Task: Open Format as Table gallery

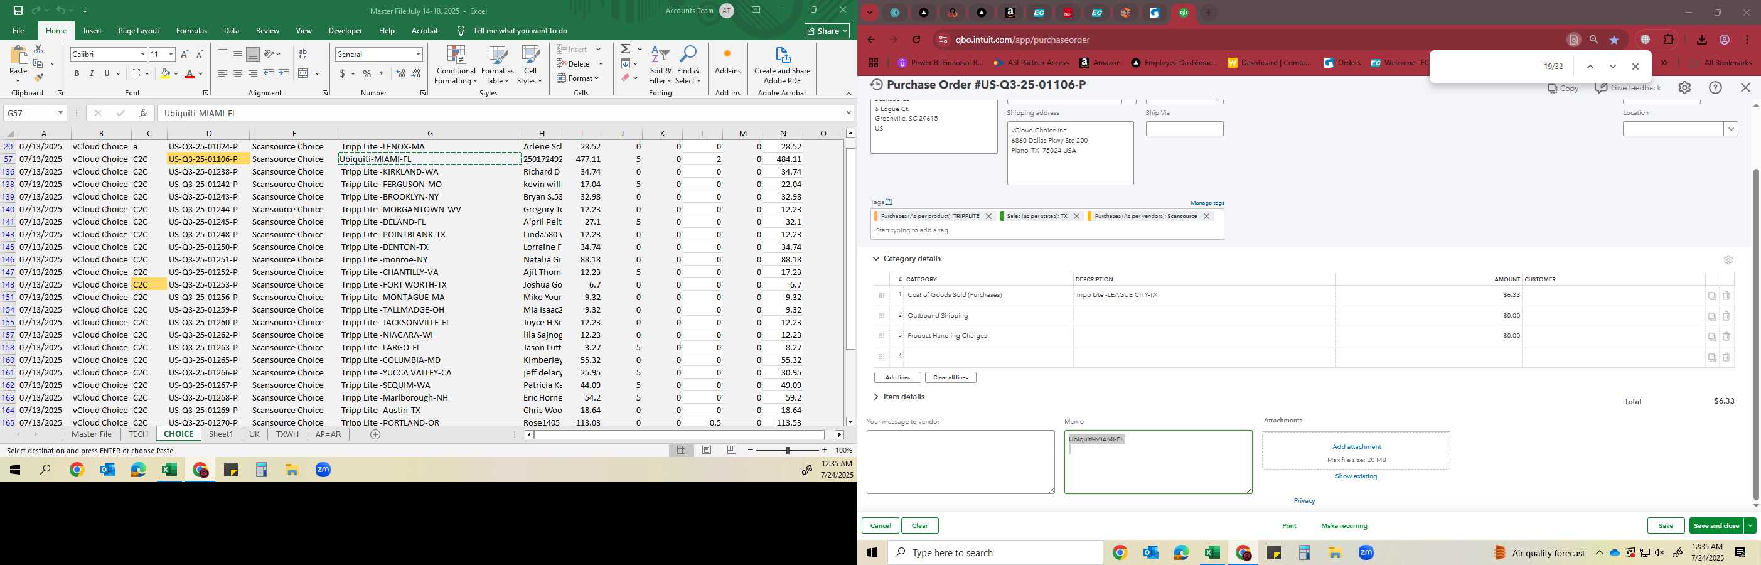Action: (x=498, y=65)
